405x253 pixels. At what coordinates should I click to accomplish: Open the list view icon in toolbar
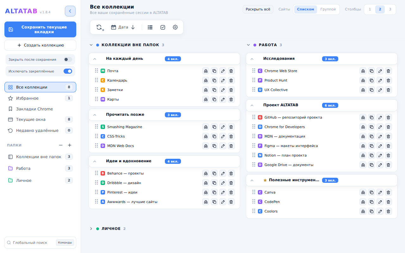[x=150, y=27]
